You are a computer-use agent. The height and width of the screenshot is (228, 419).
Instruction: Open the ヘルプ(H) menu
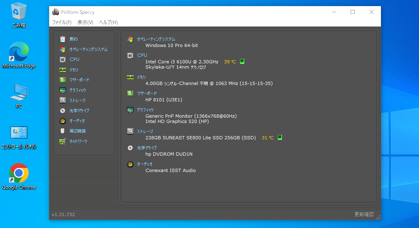coord(109,22)
